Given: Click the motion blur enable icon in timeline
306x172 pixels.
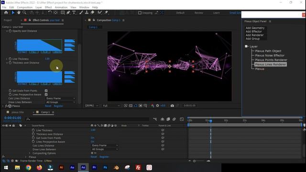Looking at the screenshot, I should [174, 119].
